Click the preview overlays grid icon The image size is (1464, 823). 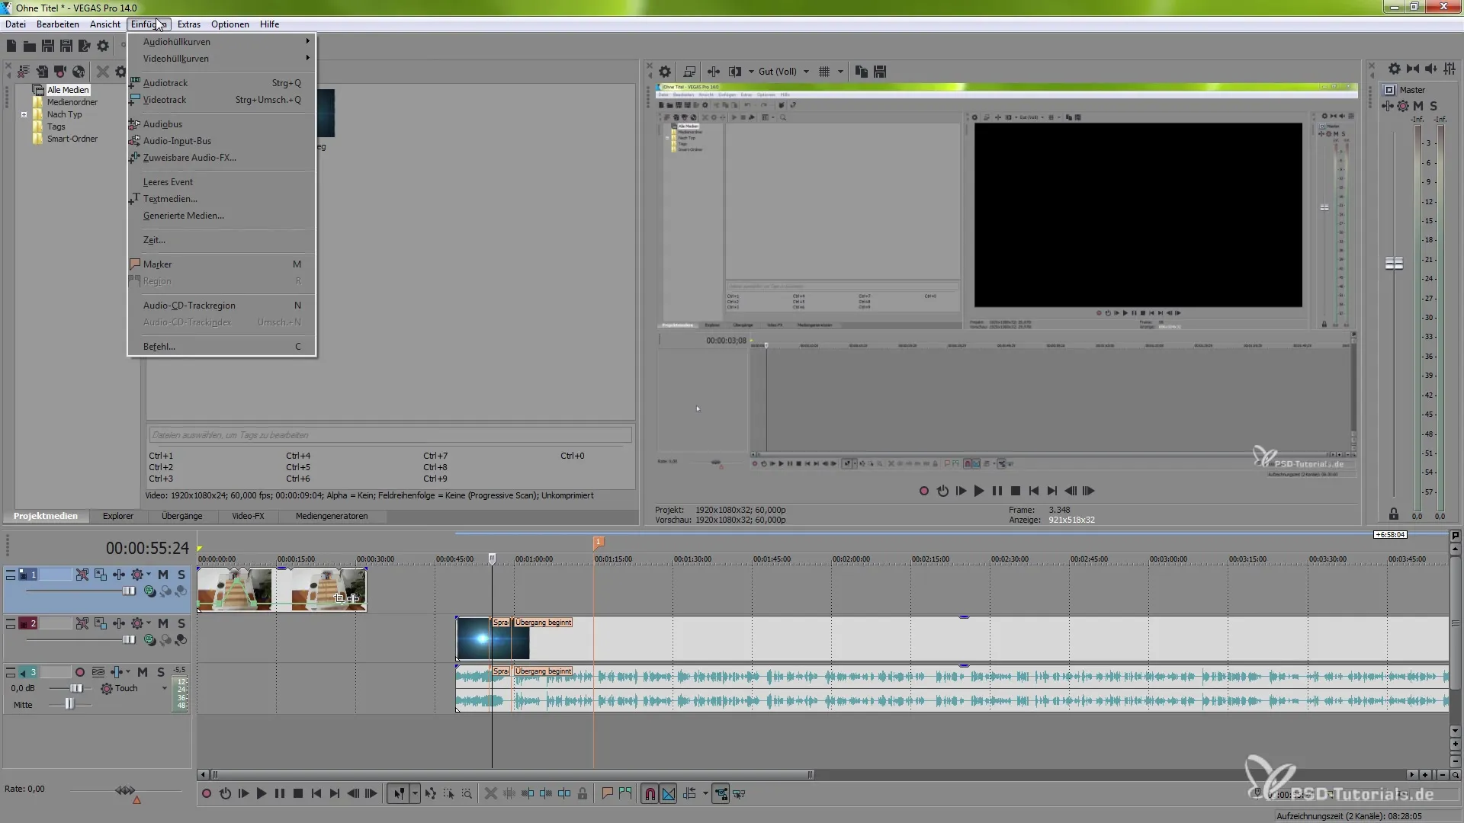[x=824, y=72]
